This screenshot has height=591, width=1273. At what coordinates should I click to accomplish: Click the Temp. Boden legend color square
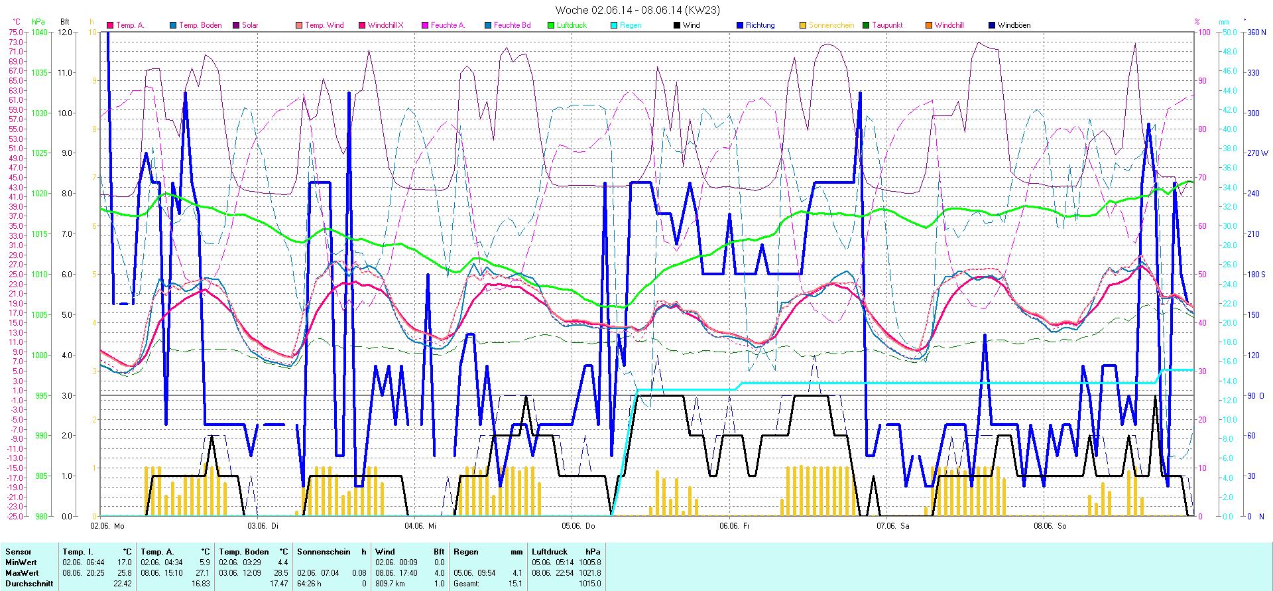pos(173,25)
